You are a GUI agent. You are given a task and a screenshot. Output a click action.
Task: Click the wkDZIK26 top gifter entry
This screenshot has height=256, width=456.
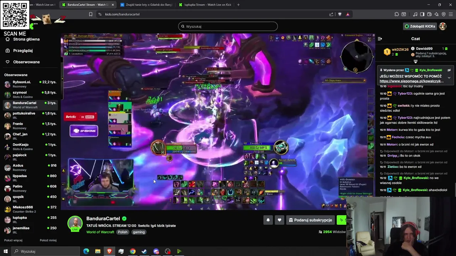396,52
